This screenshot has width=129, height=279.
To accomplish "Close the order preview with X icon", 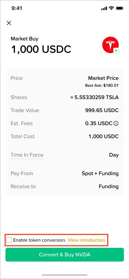I will pyautogui.click(x=9, y=23).
